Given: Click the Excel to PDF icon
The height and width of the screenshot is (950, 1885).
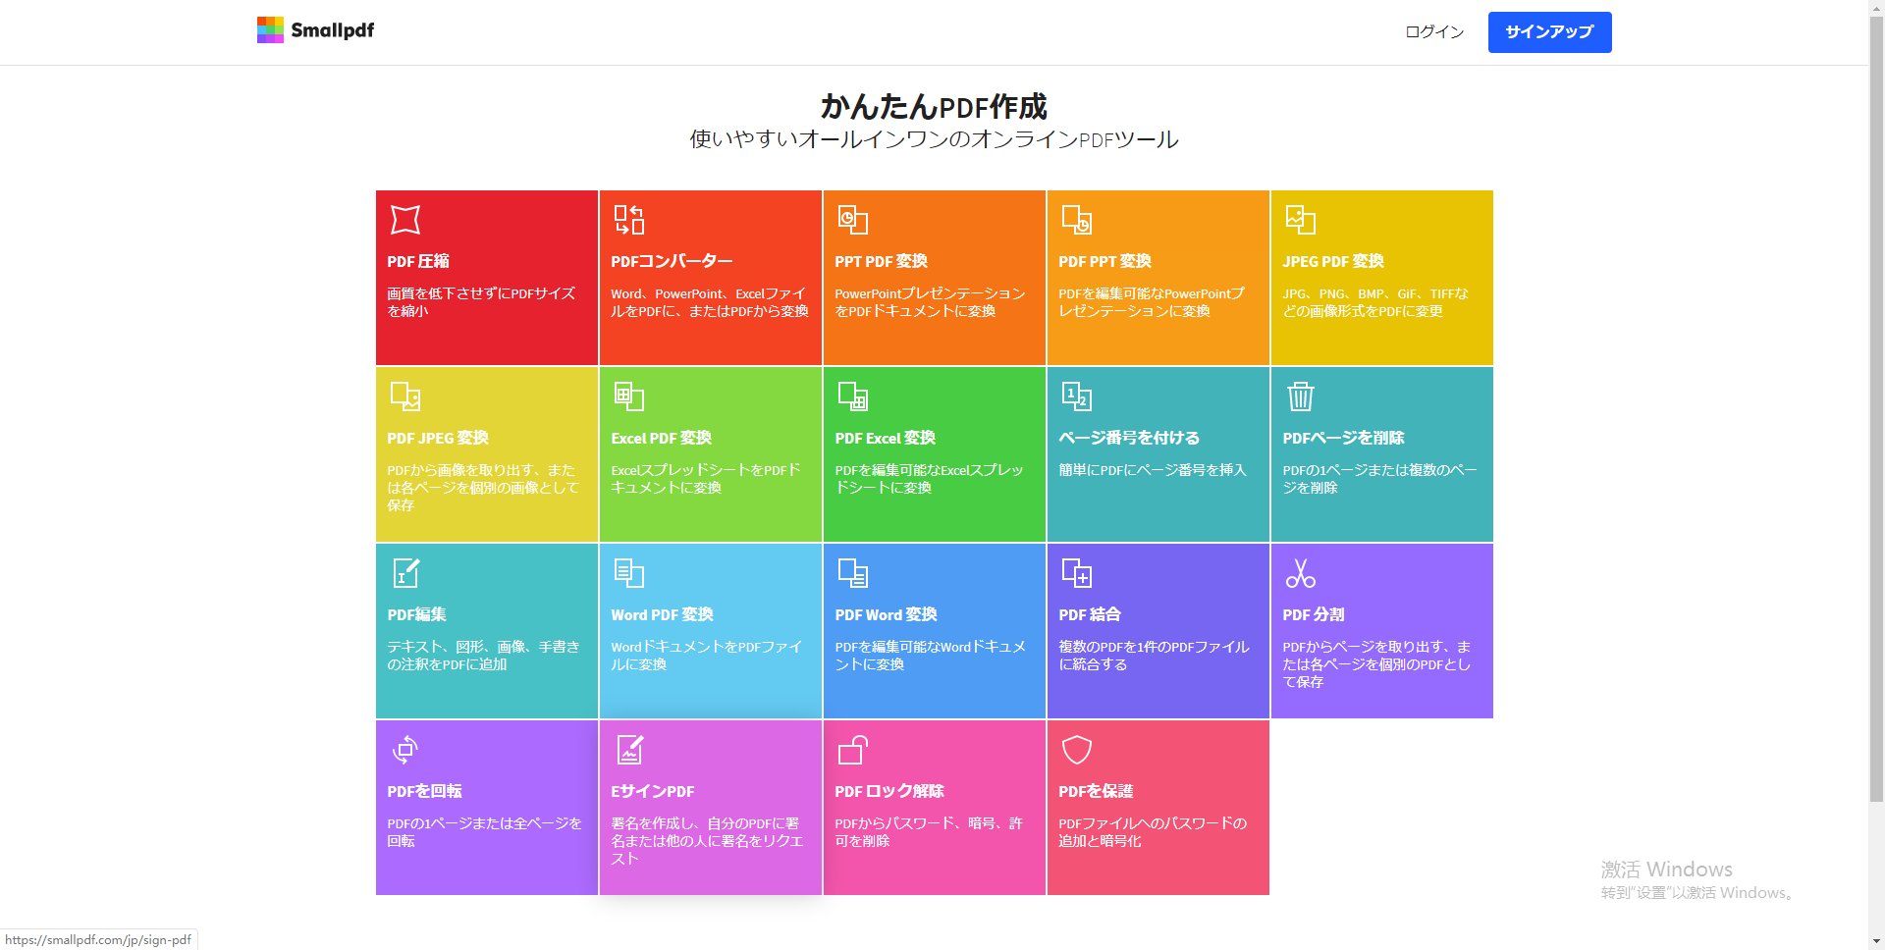Looking at the screenshot, I should pos(629,396).
